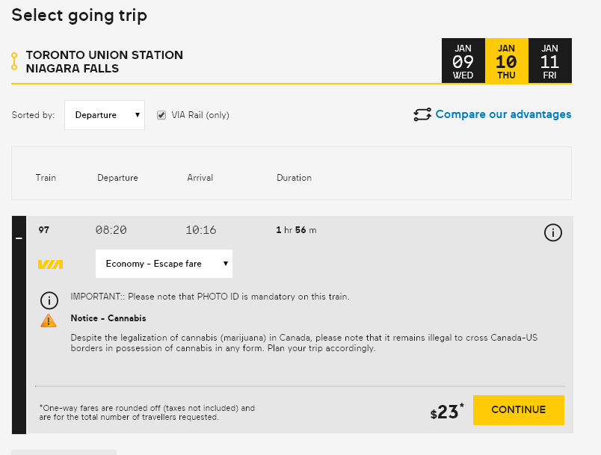Open the Compare our advantages link

[503, 114]
